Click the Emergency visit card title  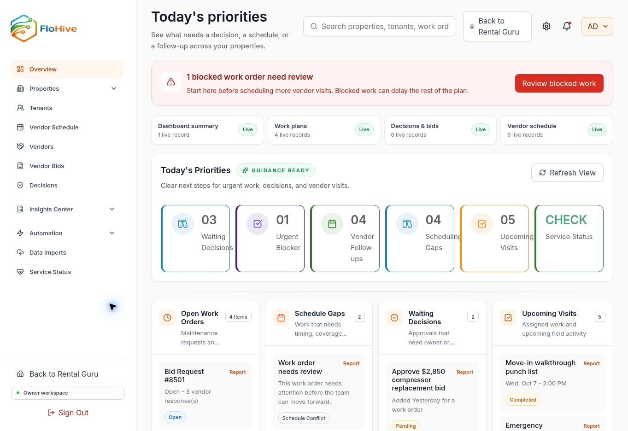click(524, 425)
